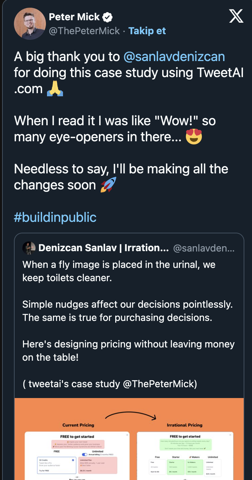
Task: Open the @sanlavdenizcan mention link
Action: [174, 57]
